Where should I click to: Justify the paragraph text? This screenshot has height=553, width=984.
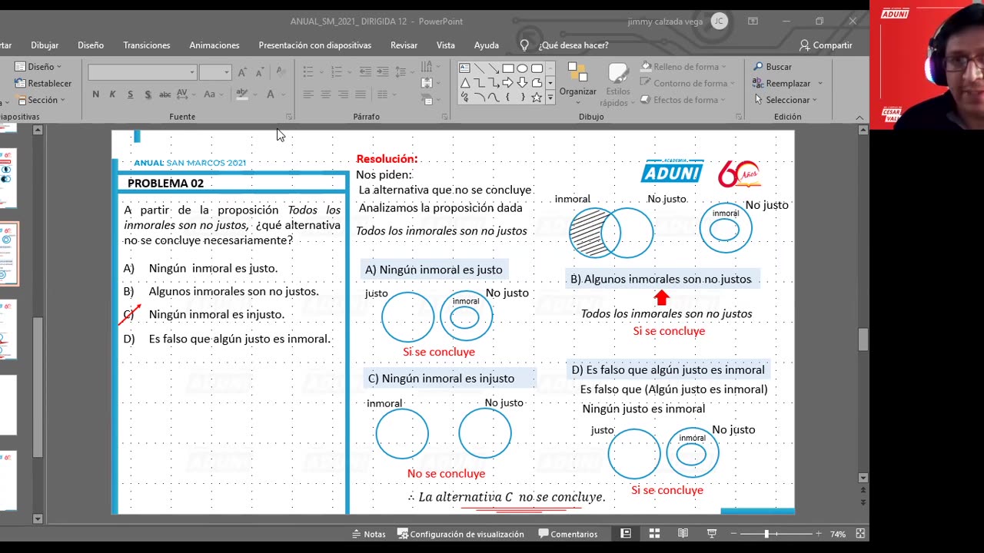click(x=361, y=94)
